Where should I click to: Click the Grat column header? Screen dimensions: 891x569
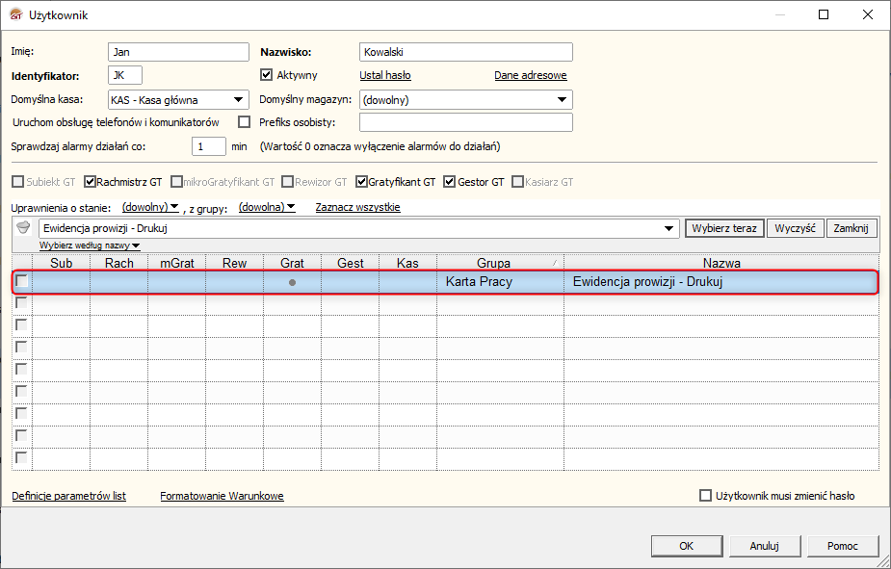pos(292,263)
